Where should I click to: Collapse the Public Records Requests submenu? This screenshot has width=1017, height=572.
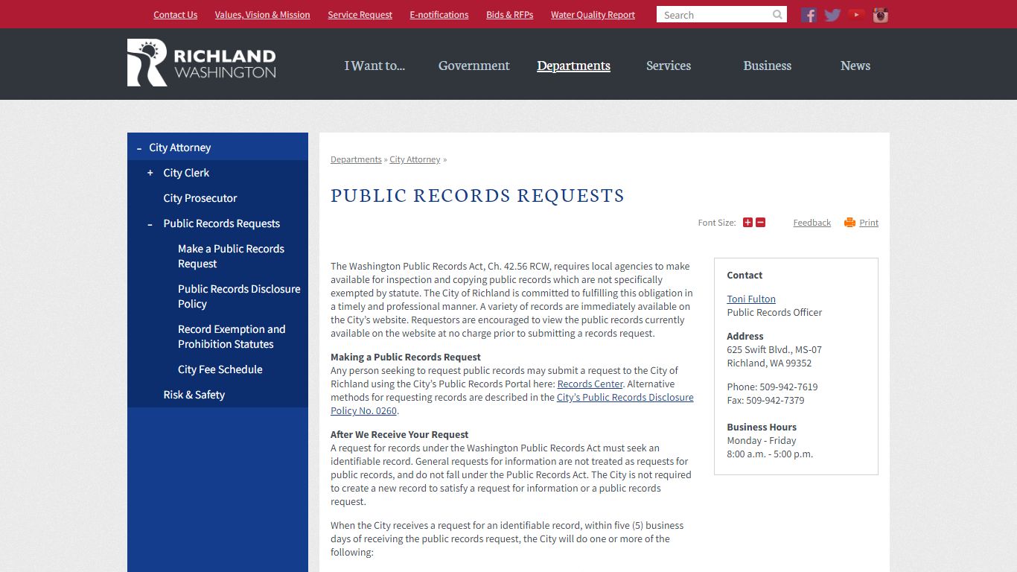pyautogui.click(x=150, y=224)
